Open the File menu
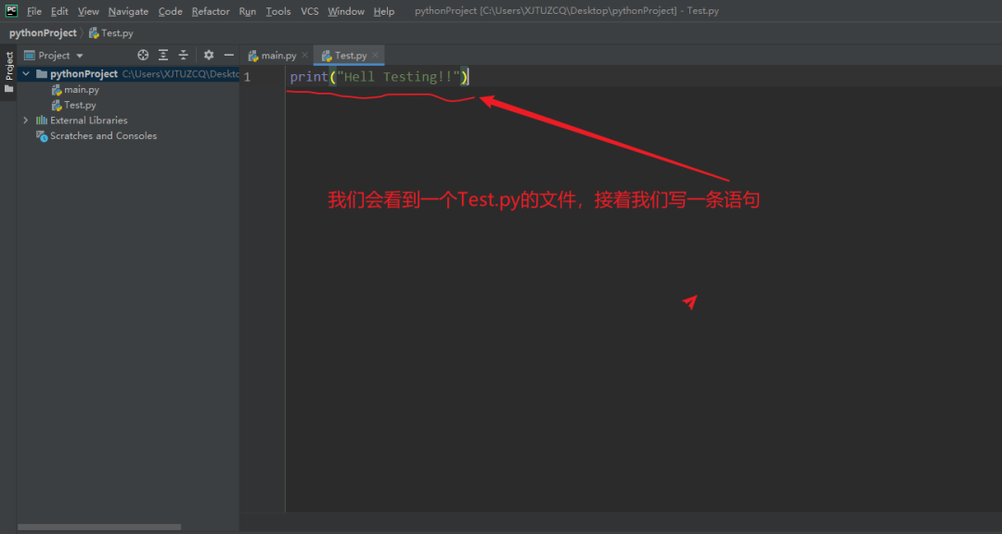The height and width of the screenshot is (534, 1002). tap(34, 11)
